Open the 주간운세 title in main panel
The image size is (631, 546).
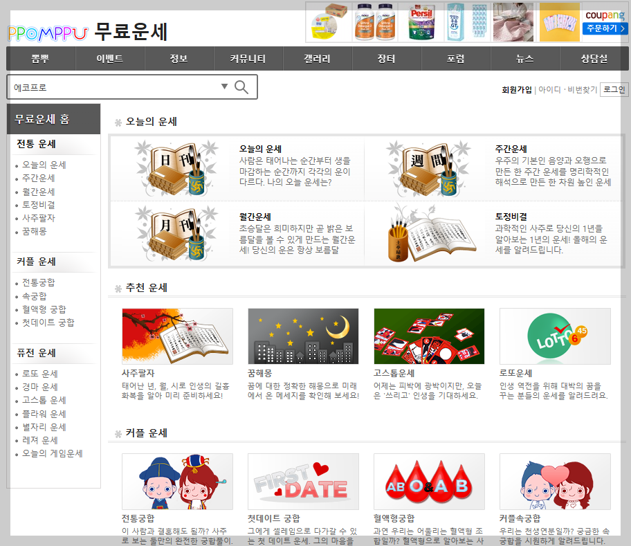tap(511, 149)
